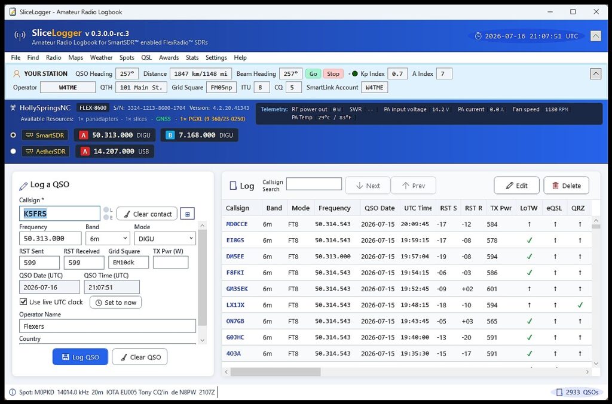The height and width of the screenshot is (404, 612).
Task: Click the Callsign Search input field
Action: coord(314,184)
